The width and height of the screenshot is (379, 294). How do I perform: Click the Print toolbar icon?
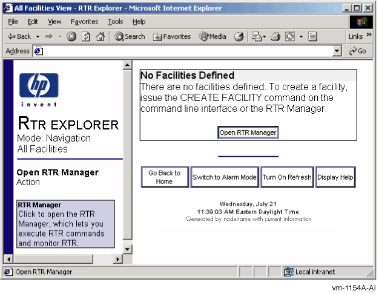click(x=275, y=37)
